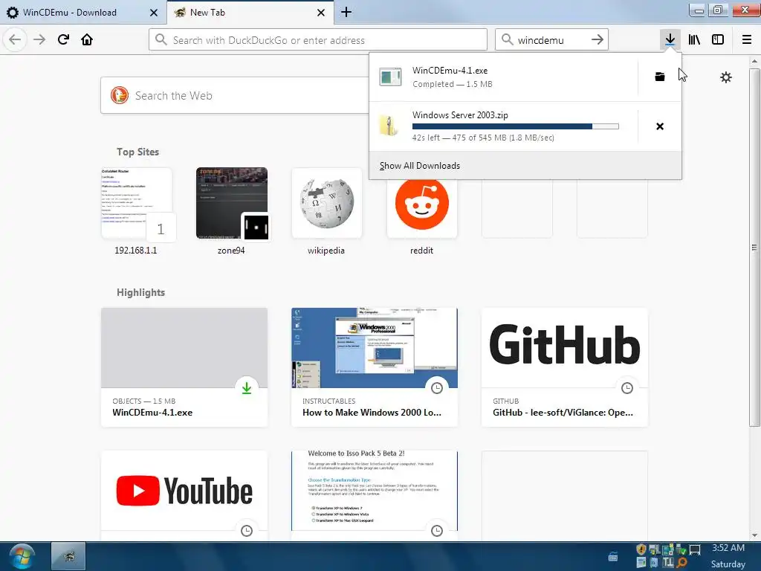Click into the wincdemu search box
This screenshot has width=761, height=571.
tap(551, 39)
